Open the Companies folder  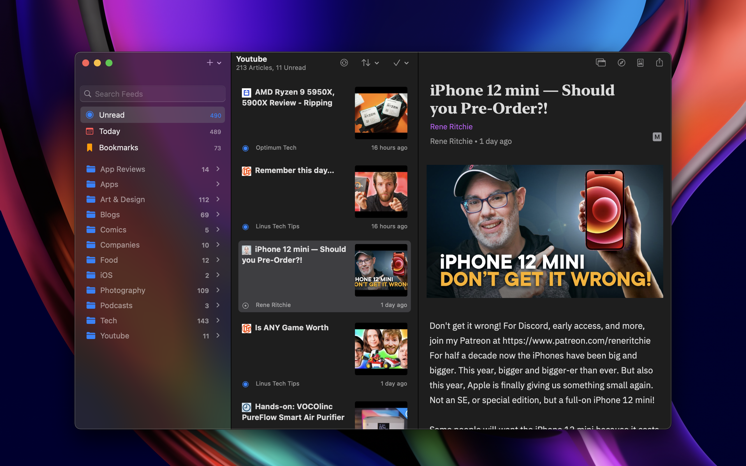[x=153, y=244]
